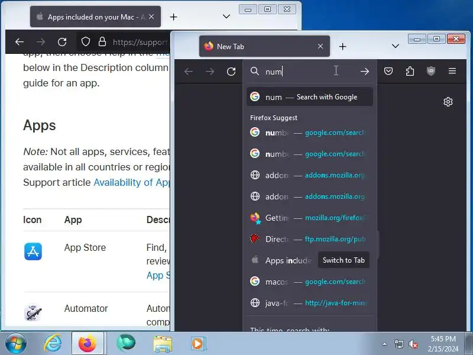
Task: Open a new tab in back Firefox window
Action: coord(173,17)
